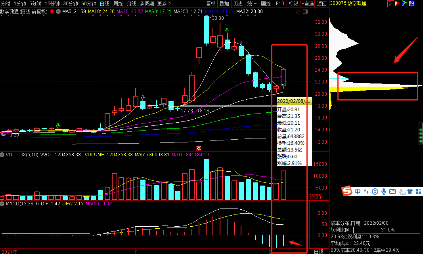This screenshot has width=423, height=254.
Task: Click the microphone voice input icon
Action: click(383, 191)
